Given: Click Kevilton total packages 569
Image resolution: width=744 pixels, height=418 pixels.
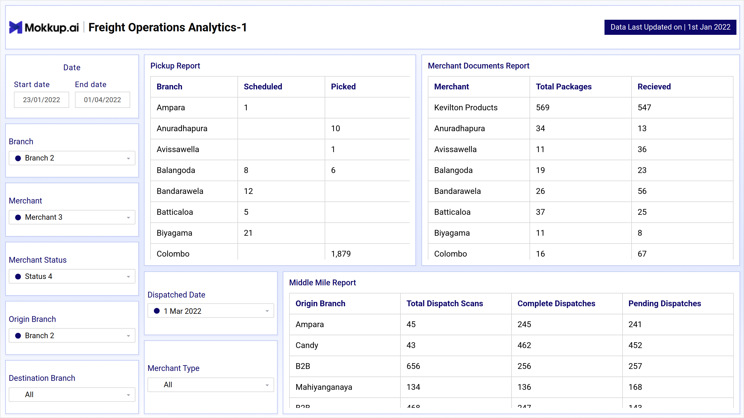Looking at the screenshot, I should 543,108.
